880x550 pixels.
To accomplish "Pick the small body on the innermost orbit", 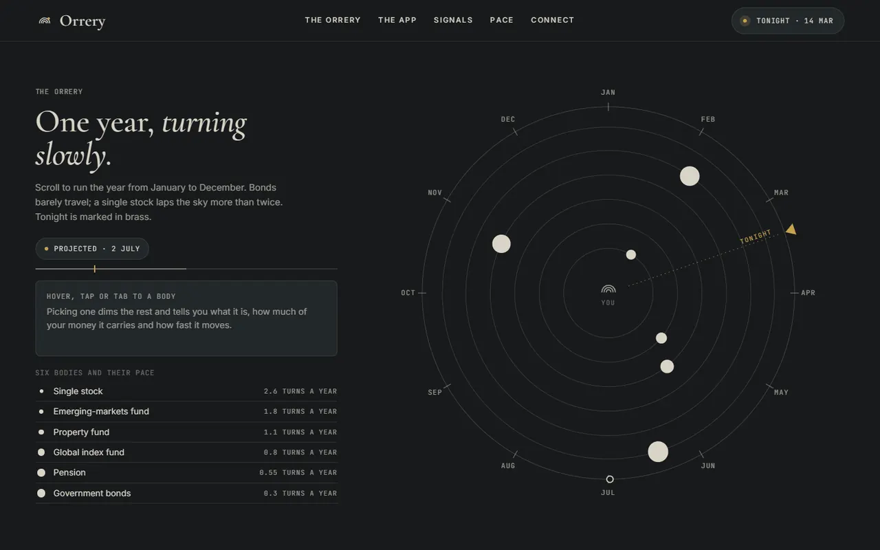I will tap(631, 254).
